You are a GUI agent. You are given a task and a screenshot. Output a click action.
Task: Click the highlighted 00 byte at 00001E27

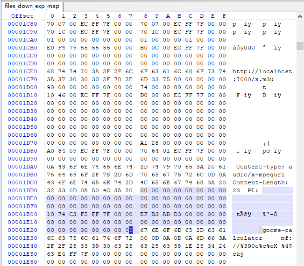tap(130, 230)
